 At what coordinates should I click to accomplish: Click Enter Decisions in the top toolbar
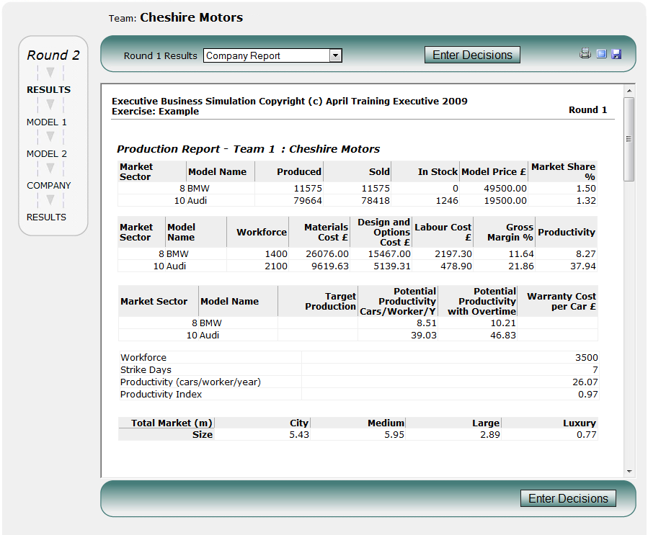click(472, 55)
